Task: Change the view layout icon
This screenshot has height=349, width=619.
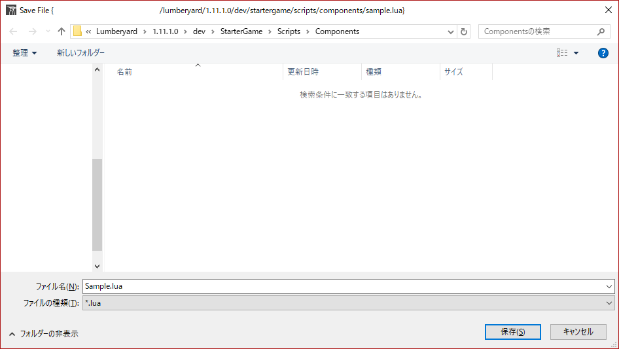Action: point(562,52)
